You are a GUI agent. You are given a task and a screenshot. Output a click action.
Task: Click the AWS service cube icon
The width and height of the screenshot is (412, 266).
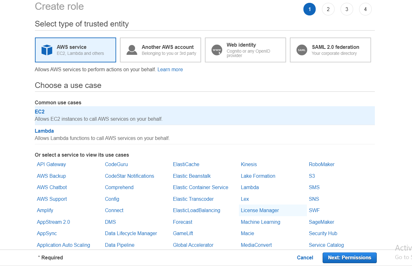pos(47,50)
